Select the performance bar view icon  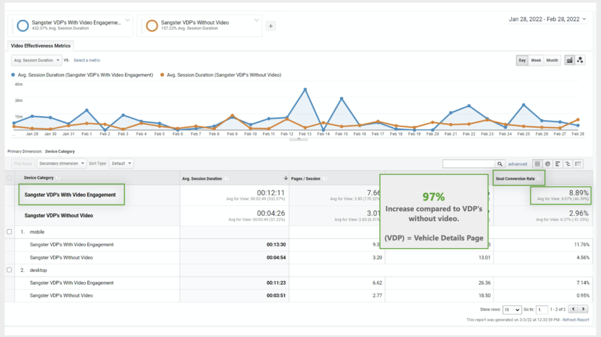click(558, 164)
